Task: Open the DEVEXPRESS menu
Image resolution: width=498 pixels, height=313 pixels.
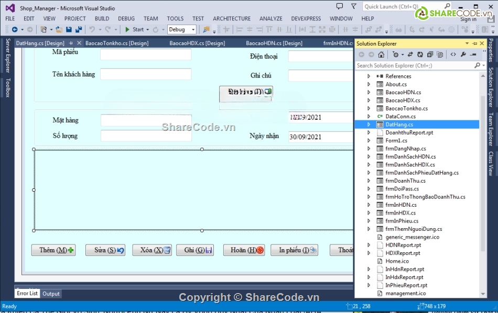Action: [306, 19]
